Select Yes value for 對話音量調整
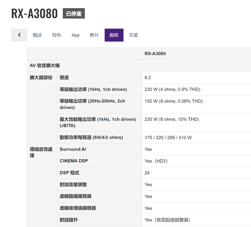The height and width of the screenshot is (227, 251). point(148,185)
